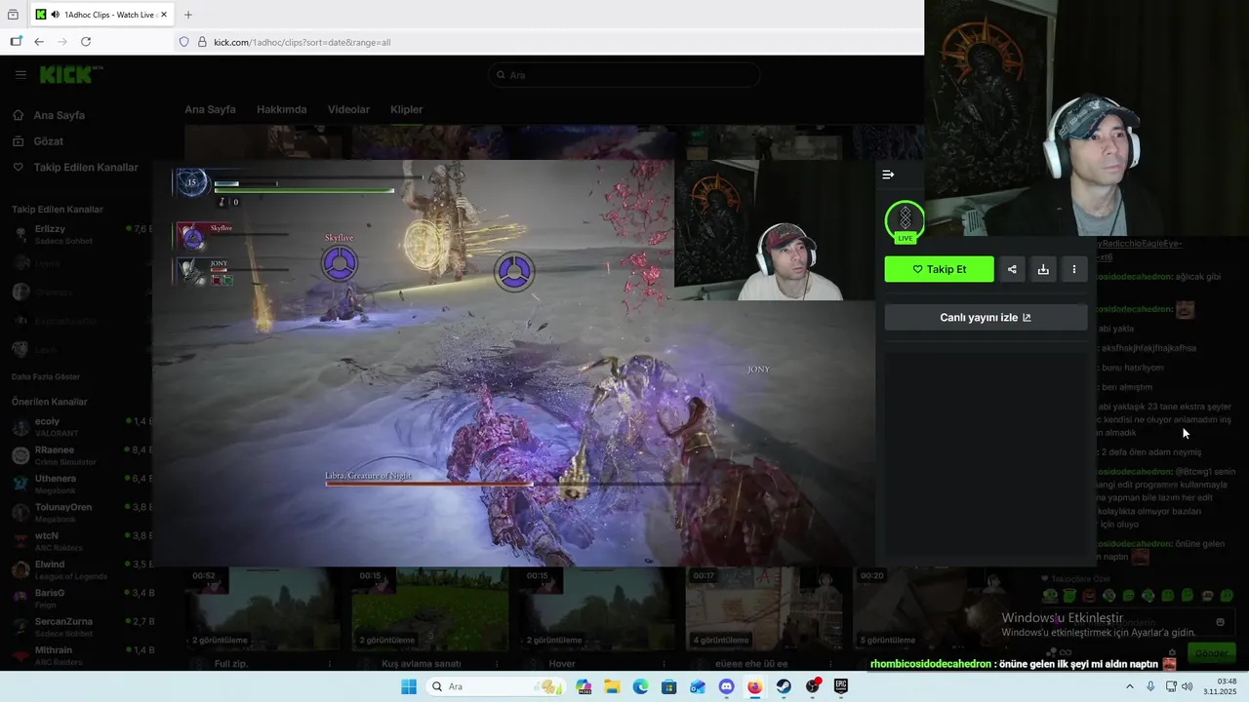Open Microsoft Store from the taskbar

(x=668, y=686)
